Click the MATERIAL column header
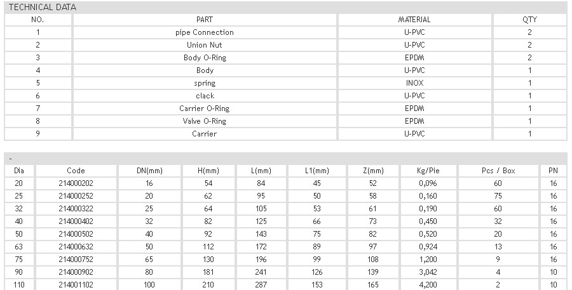The width and height of the screenshot is (572, 290). [414, 20]
